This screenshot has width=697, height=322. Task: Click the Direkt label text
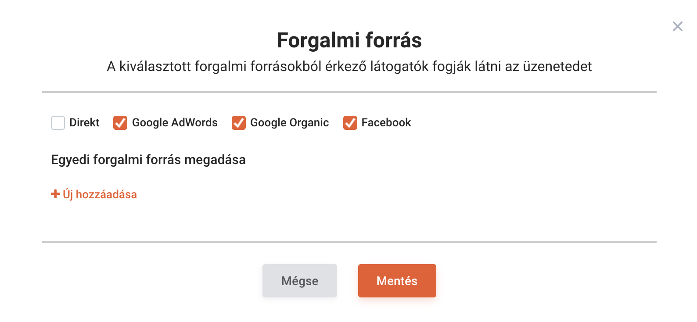click(84, 122)
